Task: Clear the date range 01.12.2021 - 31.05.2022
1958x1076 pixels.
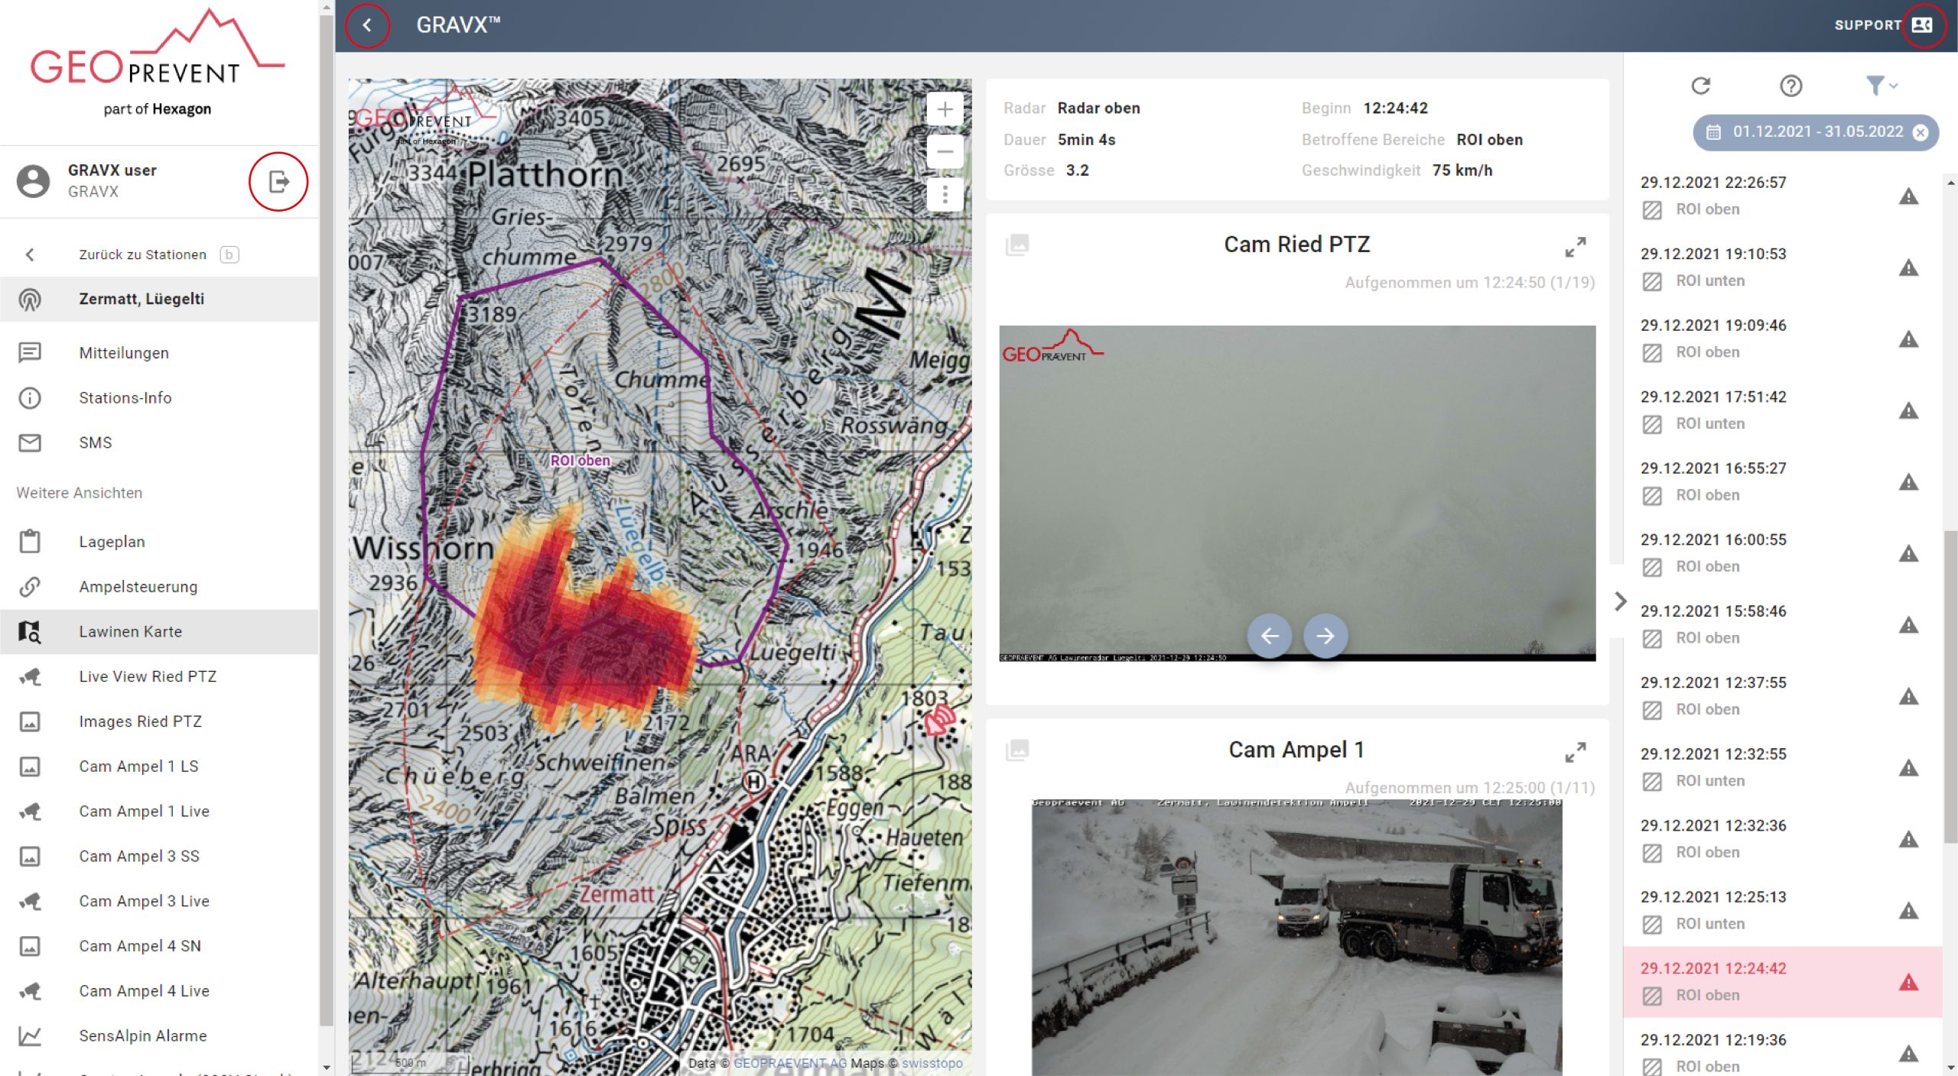Action: tap(1921, 132)
